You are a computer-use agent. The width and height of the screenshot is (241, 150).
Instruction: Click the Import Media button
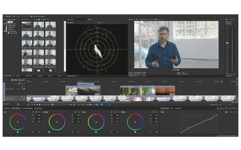pos(12,19)
